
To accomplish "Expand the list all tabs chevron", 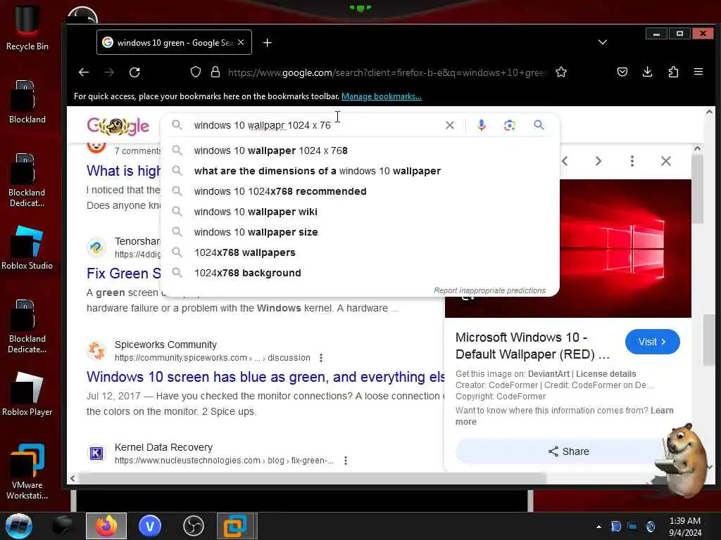I will point(603,42).
